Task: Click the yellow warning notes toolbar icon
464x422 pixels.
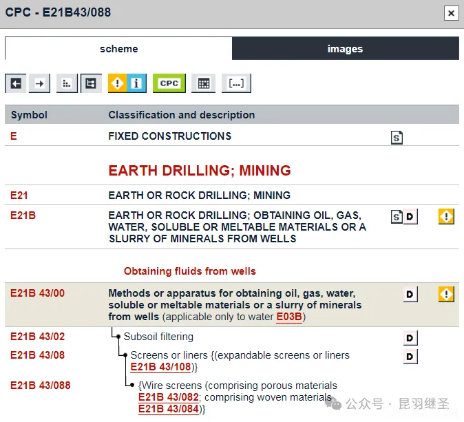Action: coord(118,83)
